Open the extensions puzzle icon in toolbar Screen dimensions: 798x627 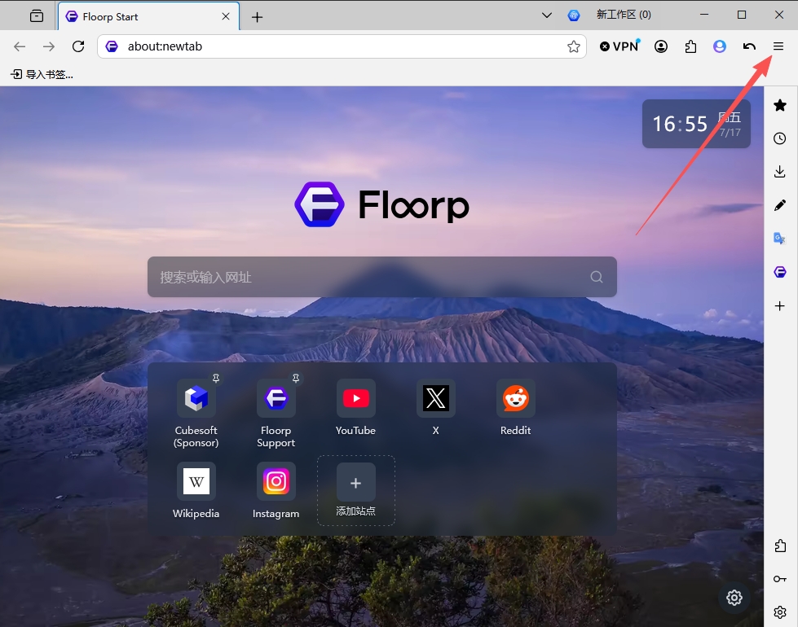point(690,46)
